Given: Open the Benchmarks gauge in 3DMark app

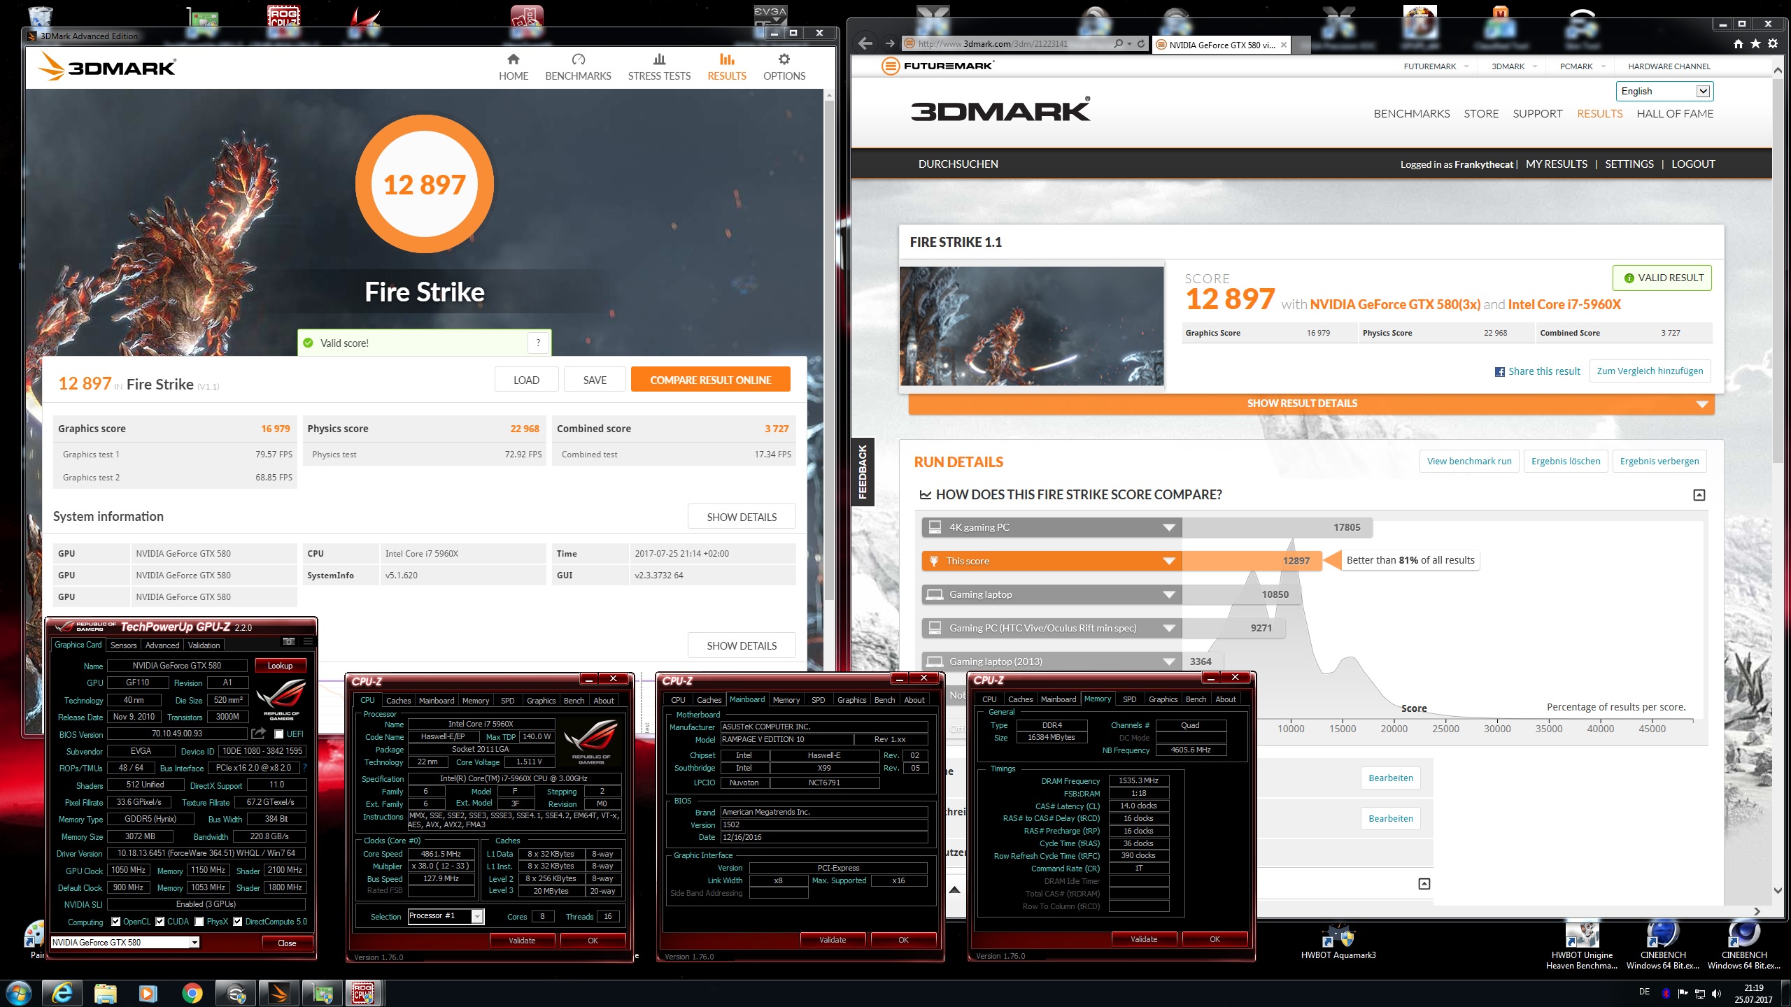Looking at the screenshot, I should click(578, 67).
